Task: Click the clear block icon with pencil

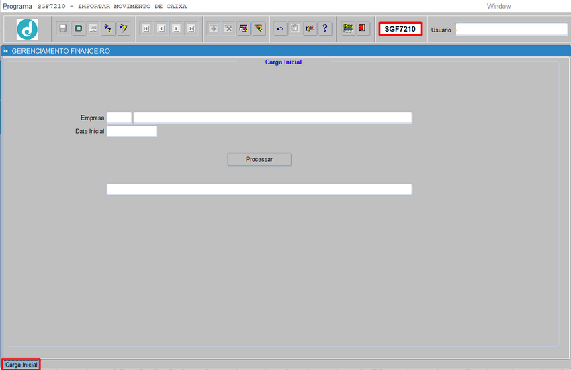Action: [244, 28]
